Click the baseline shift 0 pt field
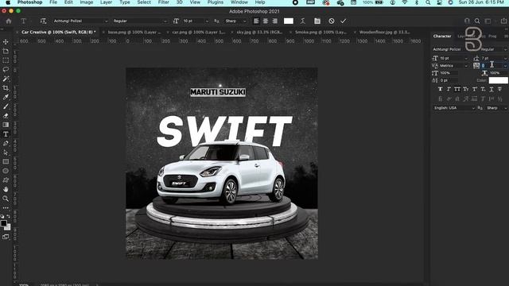Image resolution: width=509 pixels, height=286 pixels. pyautogui.click(x=449, y=80)
